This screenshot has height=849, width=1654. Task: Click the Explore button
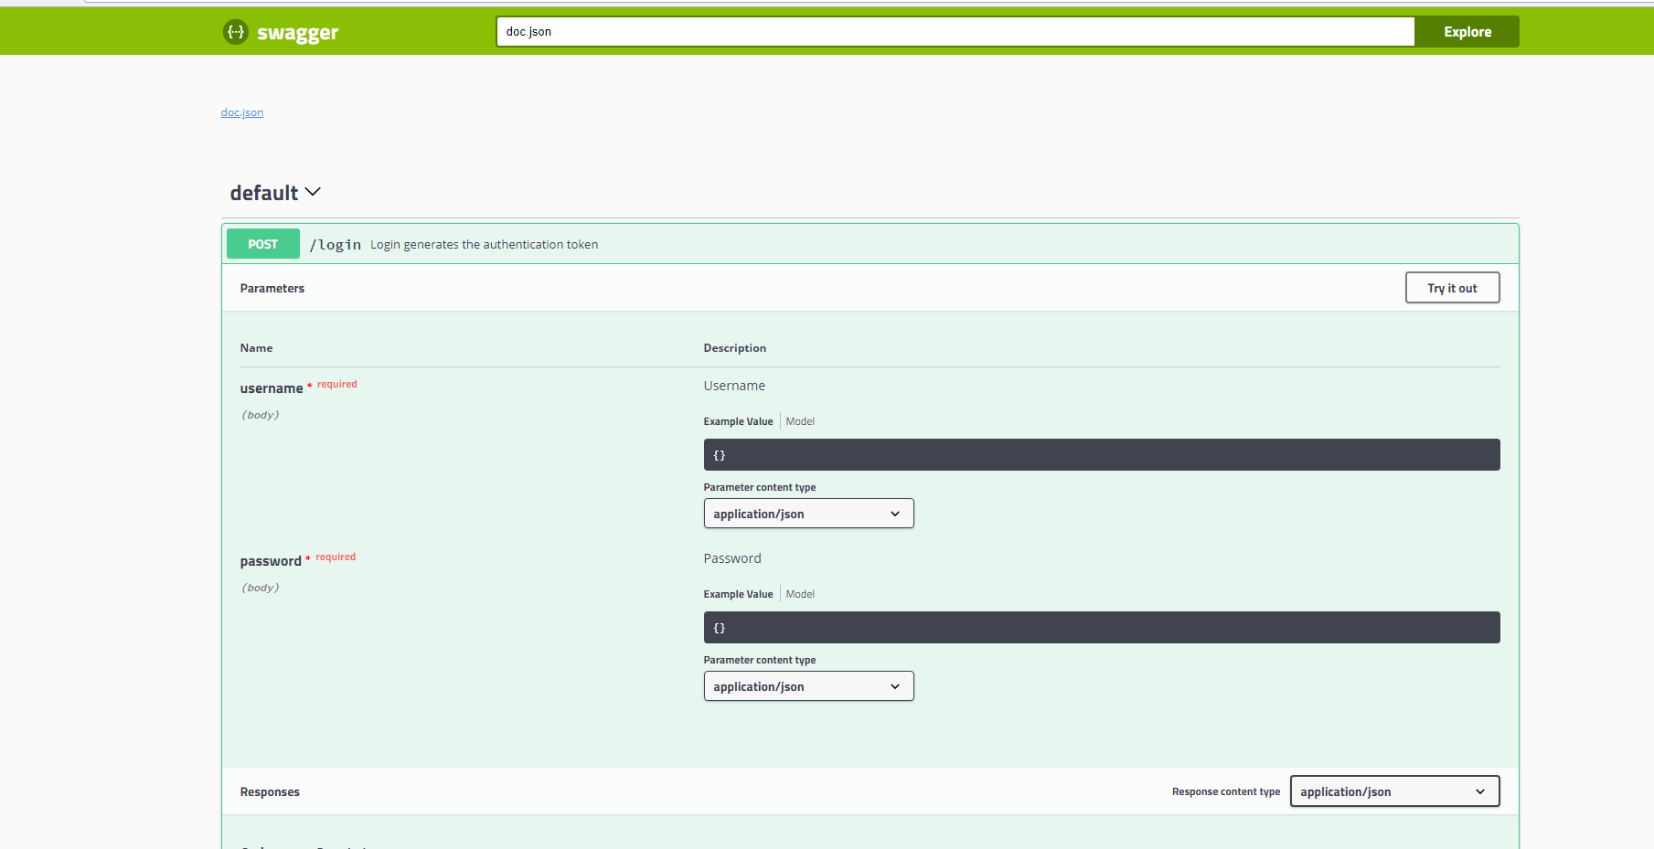click(x=1467, y=32)
